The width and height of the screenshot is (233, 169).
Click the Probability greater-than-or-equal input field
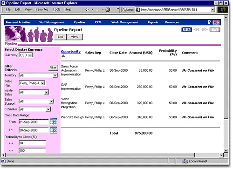click(x=32, y=143)
